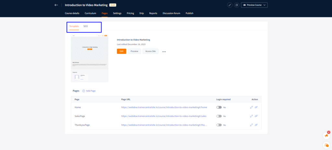The image size is (332, 150).
Task: Edit the Home page row
Action: click(251, 107)
